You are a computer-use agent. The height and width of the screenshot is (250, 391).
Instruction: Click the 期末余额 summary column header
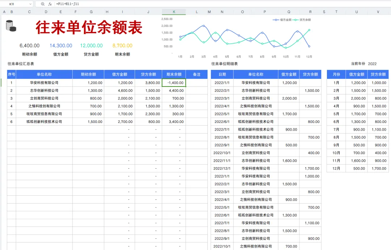[x=174, y=74]
